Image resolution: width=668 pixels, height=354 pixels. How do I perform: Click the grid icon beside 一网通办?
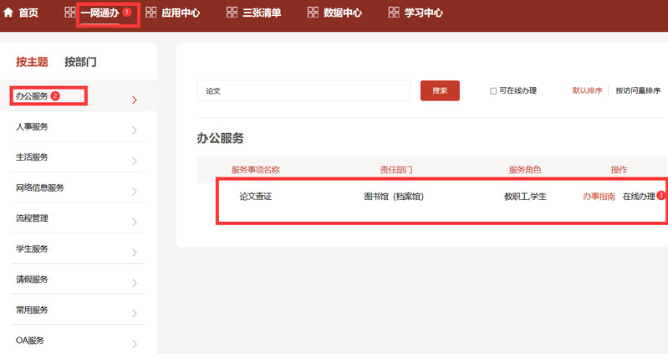pos(70,13)
